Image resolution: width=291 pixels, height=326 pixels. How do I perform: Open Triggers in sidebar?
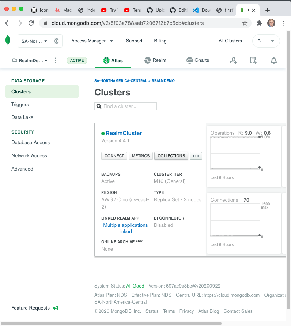pyautogui.click(x=20, y=104)
